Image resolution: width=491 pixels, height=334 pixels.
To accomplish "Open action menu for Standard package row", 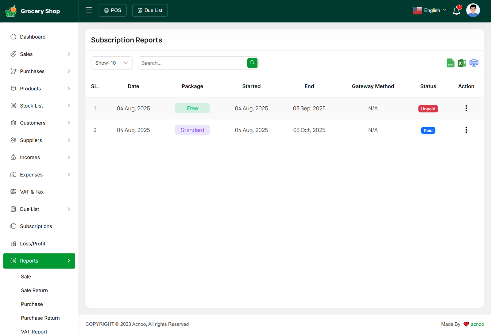I will (466, 130).
